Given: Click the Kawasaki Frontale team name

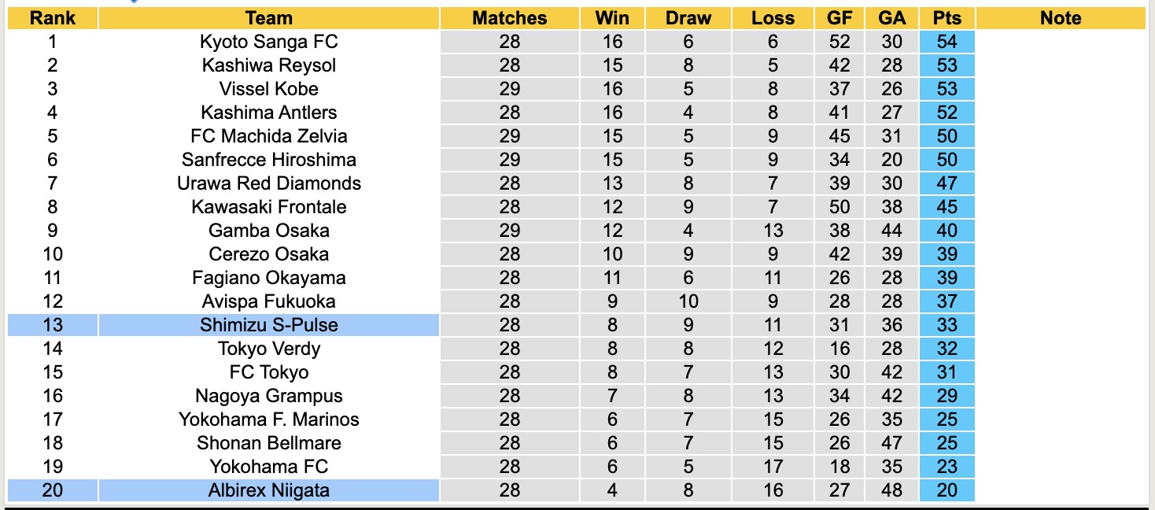Looking at the screenshot, I should tap(268, 207).
